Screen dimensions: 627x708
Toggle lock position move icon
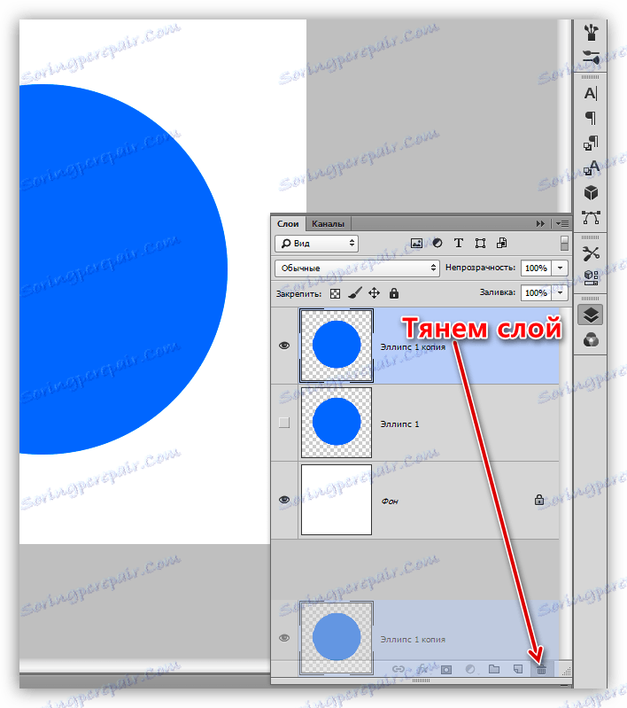pos(375,293)
